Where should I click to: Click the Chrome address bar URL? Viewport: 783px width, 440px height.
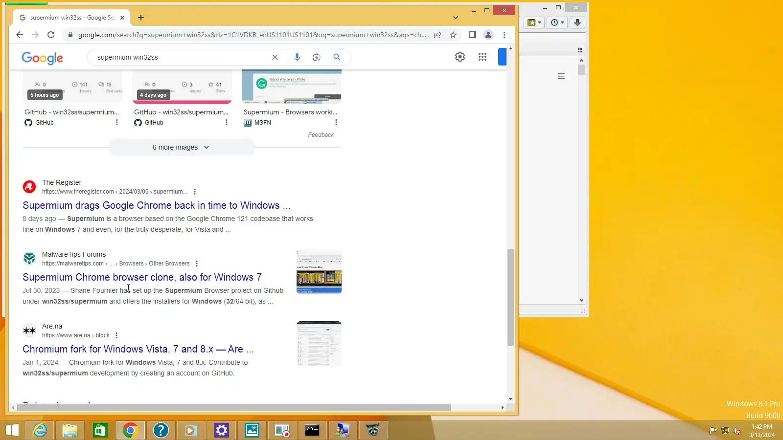[252, 35]
